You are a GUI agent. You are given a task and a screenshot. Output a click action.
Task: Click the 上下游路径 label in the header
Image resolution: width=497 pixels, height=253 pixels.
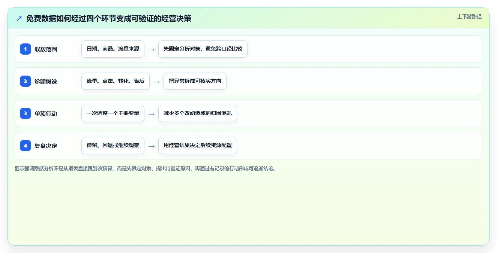tap(469, 16)
